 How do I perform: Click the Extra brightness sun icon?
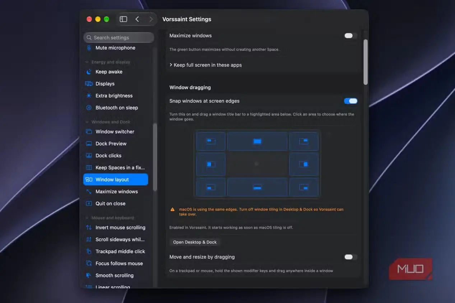click(x=89, y=96)
